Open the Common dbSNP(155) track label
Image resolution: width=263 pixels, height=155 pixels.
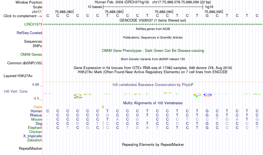click(x=24, y=63)
